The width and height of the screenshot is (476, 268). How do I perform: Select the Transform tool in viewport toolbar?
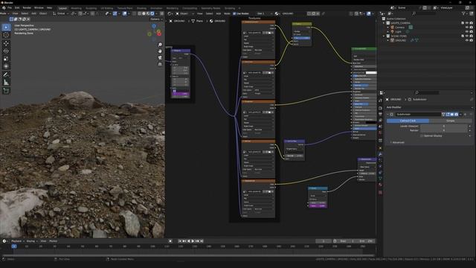tap(6, 66)
